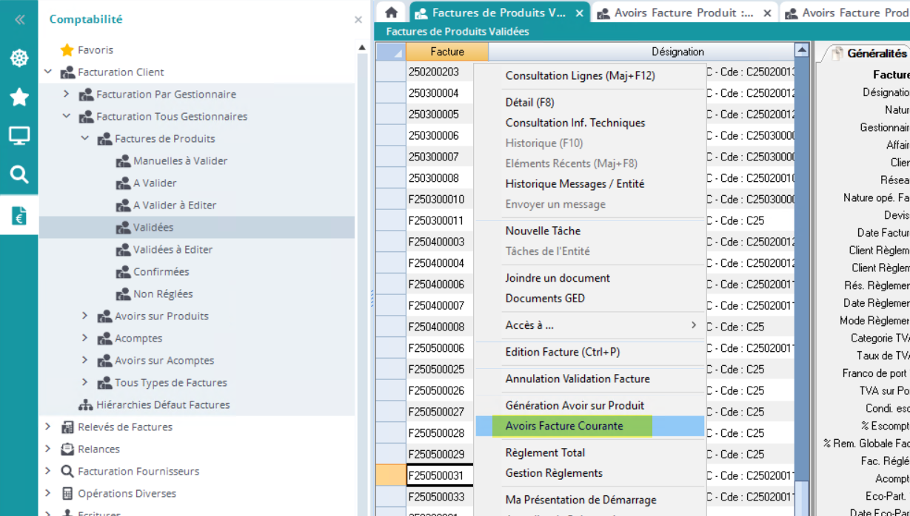Open the ship wheel navigation icon
Viewport: 910px width, 516px height.
point(19,58)
